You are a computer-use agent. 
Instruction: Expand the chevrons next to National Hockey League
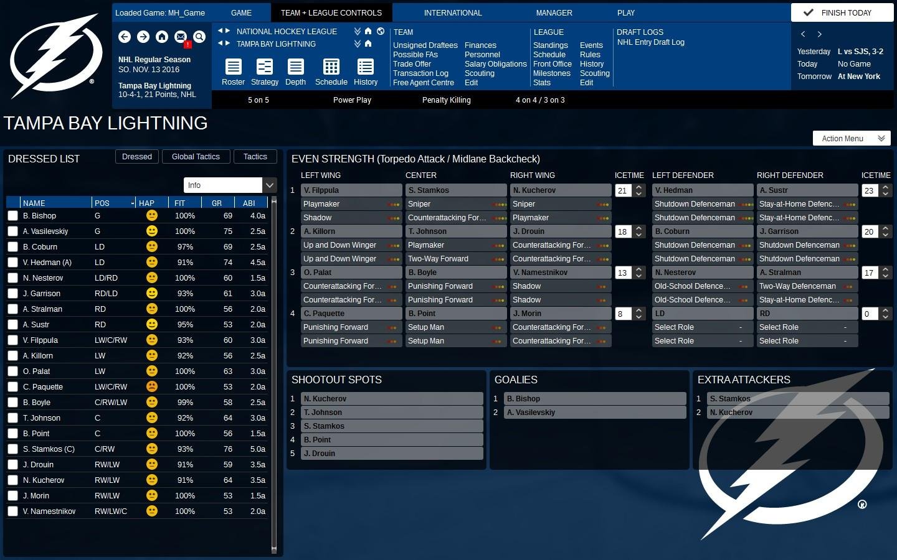357,30
